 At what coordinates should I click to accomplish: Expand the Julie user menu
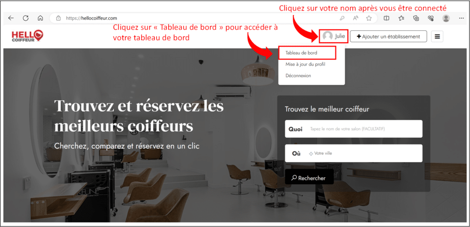[334, 36]
